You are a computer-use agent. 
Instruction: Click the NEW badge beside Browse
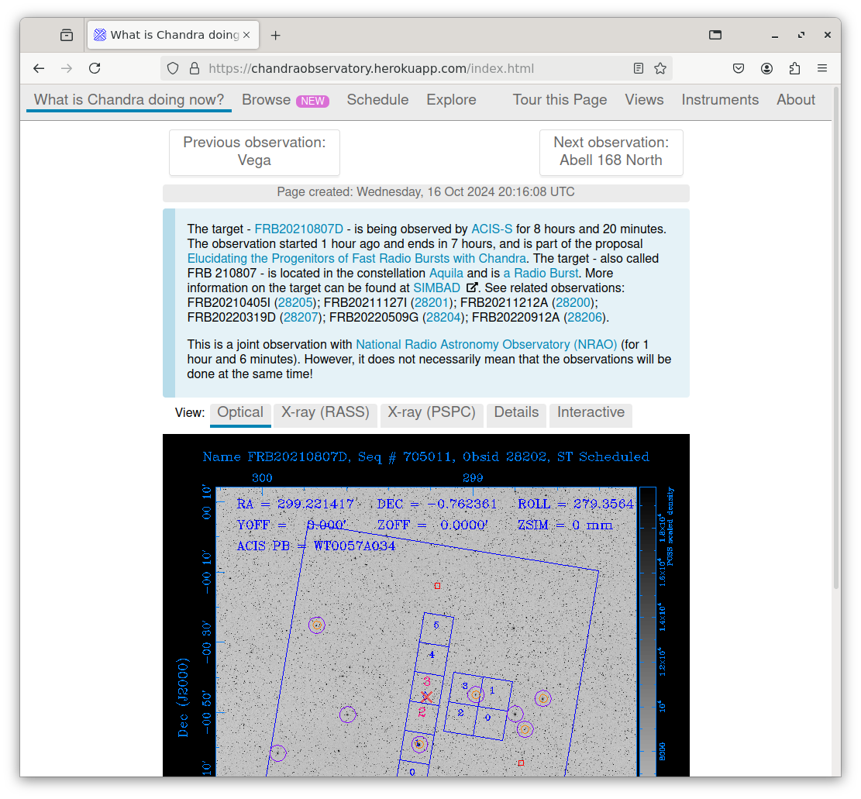pos(312,101)
